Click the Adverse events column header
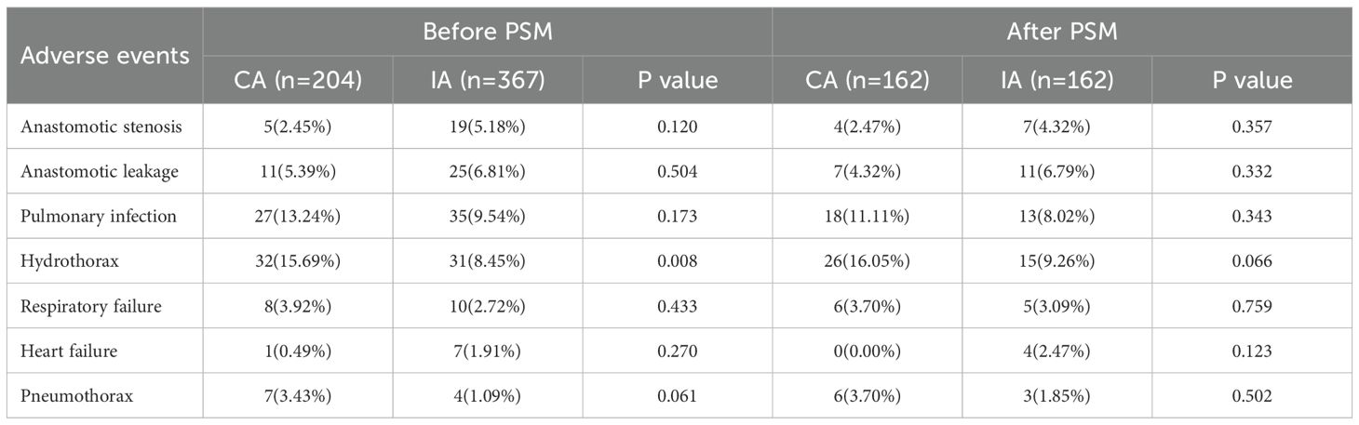1359x425 pixels. [105, 56]
